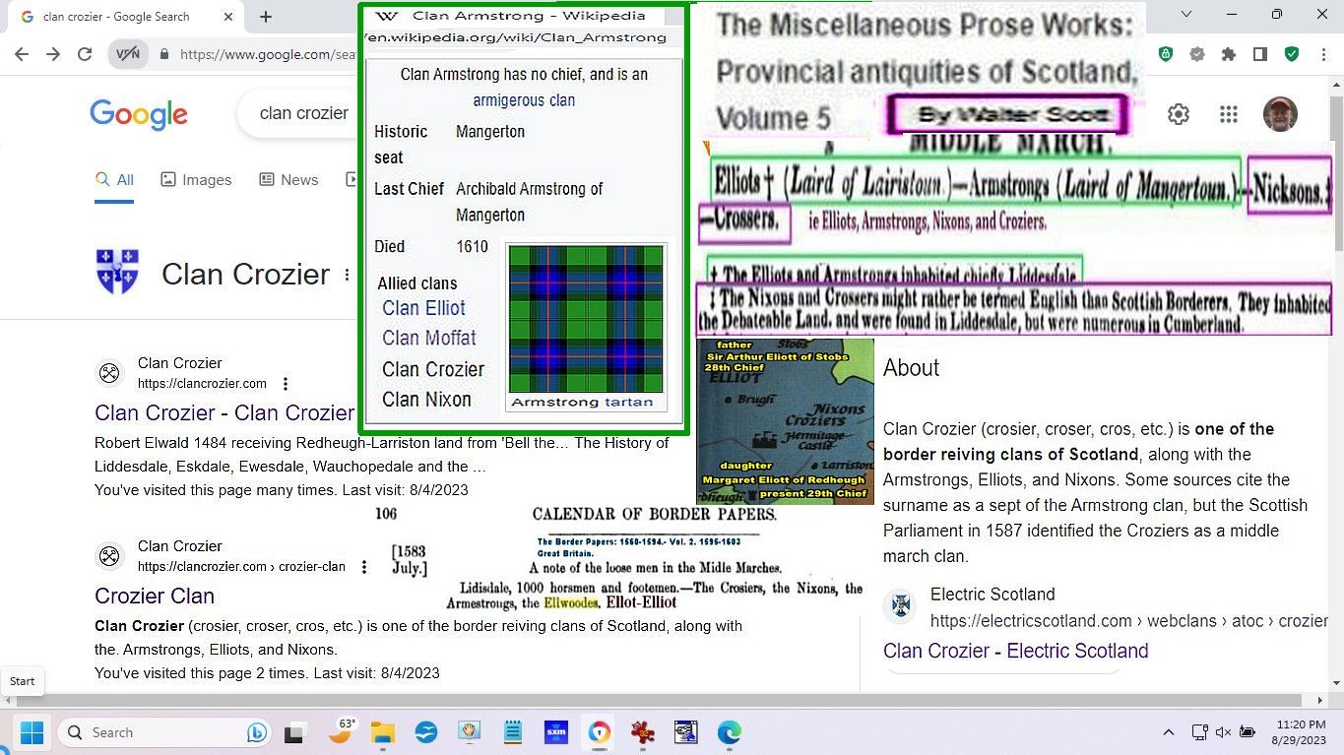Reload the Google search page
1344x755 pixels.
(x=85, y=54)
